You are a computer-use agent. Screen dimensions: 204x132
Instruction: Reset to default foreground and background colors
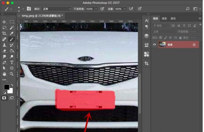(4, 93)
